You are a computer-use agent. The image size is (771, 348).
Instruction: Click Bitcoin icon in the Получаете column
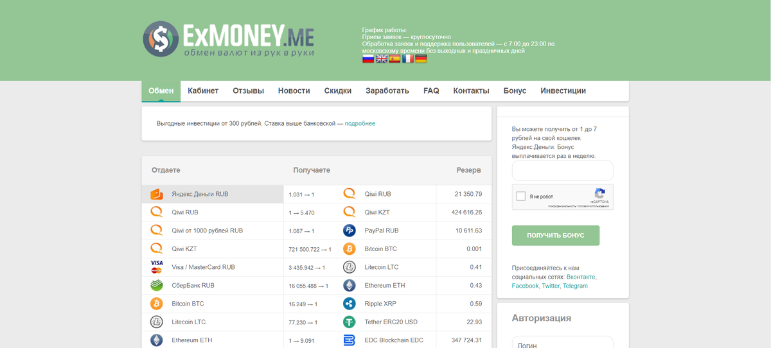coord(350,248)
